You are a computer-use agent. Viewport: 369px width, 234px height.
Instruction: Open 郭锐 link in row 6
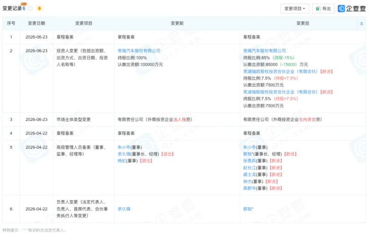[247, 209]
